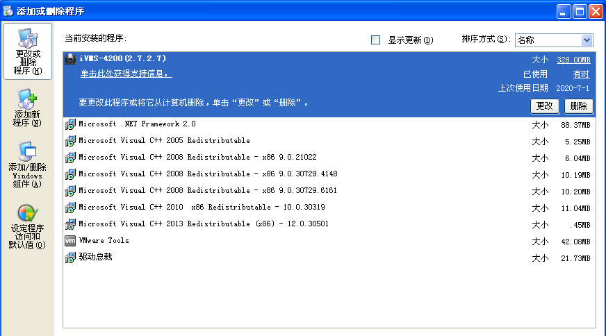Image resolution: width=606 pixels, height=336 pixels.
Task: Select the VMware Tools vm icon
Action: click(70, 241)
